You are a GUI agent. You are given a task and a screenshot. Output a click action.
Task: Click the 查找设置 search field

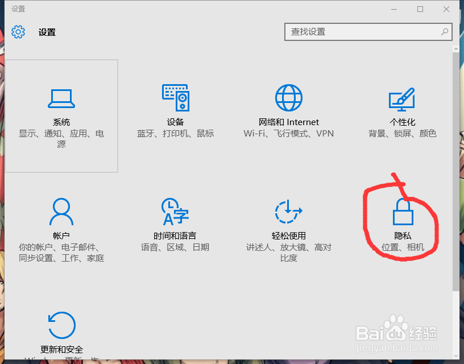click(x=368, y=32)
